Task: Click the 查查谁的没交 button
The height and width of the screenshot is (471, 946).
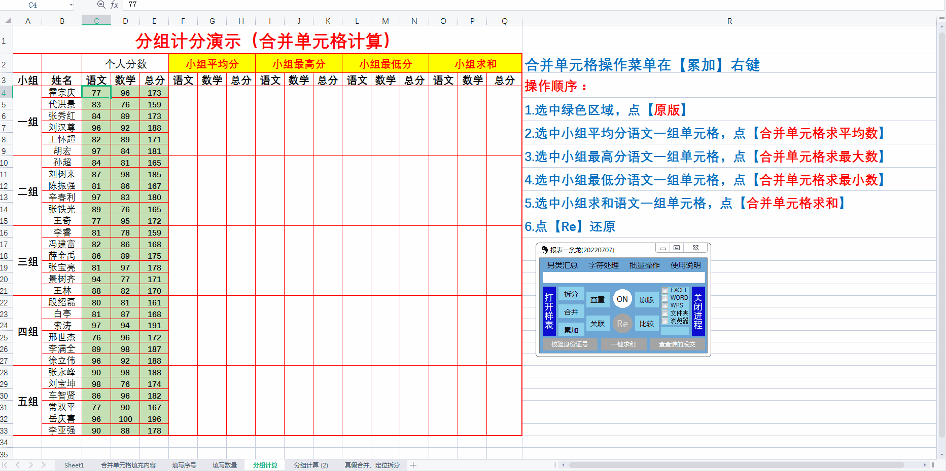Action: (677, 344)
